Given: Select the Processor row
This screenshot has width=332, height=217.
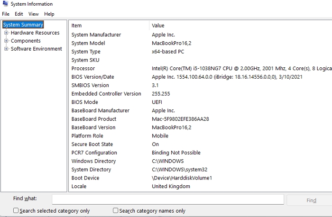Looking at the screenshot, I should click(201, 69).
